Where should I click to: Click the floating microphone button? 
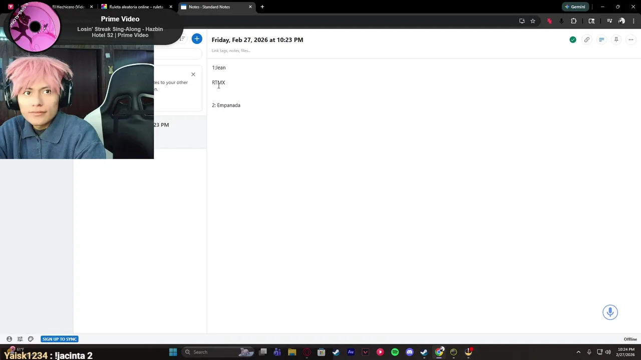click(610, 312)
